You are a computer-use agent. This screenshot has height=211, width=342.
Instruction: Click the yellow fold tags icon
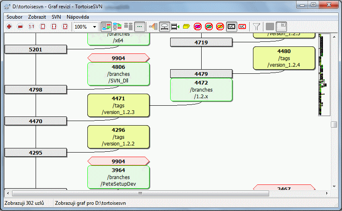point(186,27)
